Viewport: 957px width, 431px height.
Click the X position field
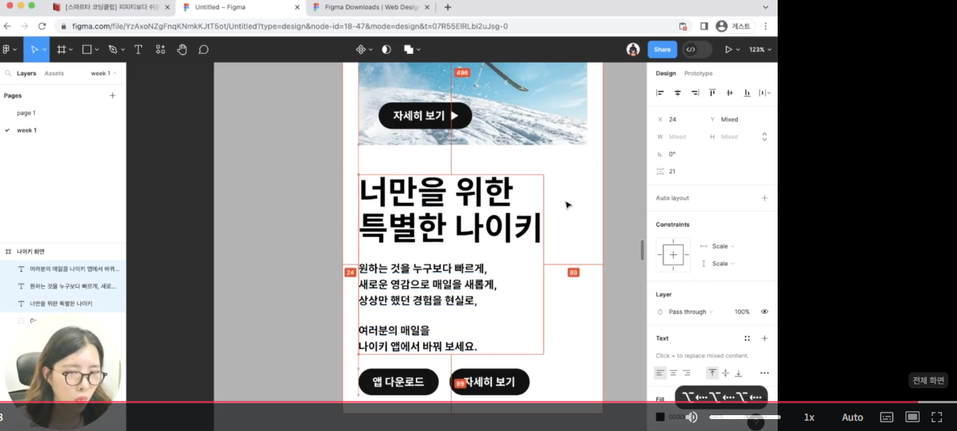[x=678, y=120]
